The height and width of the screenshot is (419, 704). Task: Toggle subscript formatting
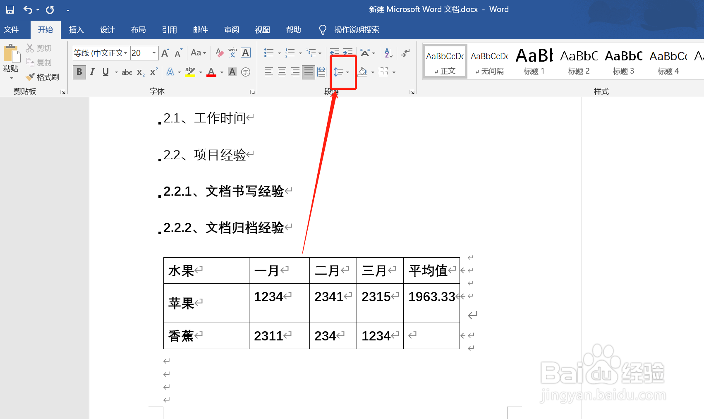point(141,72)
